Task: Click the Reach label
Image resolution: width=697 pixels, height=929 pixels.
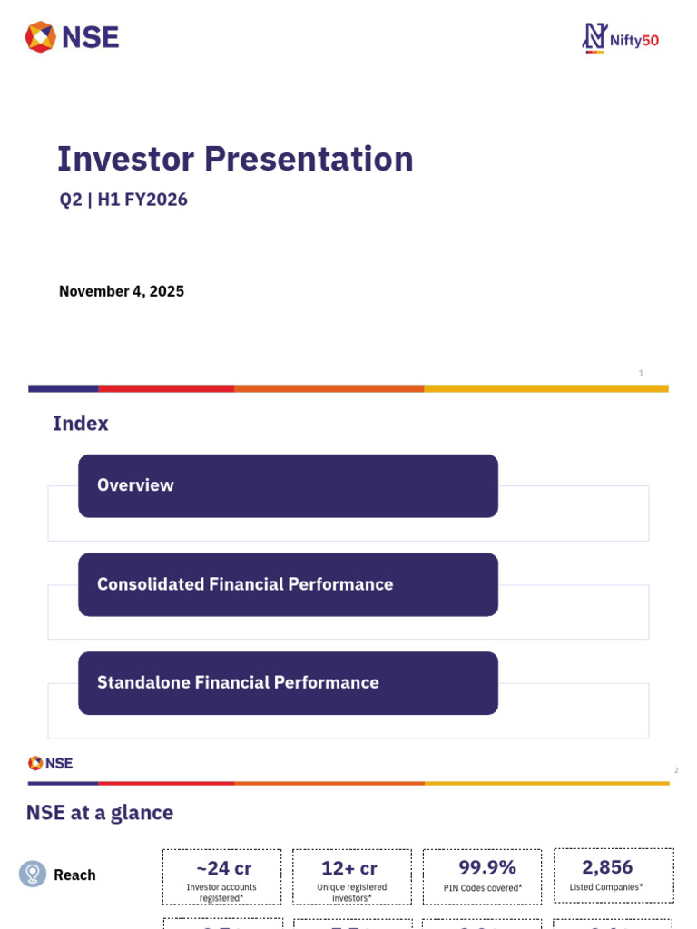Action: tap(74, 875)
